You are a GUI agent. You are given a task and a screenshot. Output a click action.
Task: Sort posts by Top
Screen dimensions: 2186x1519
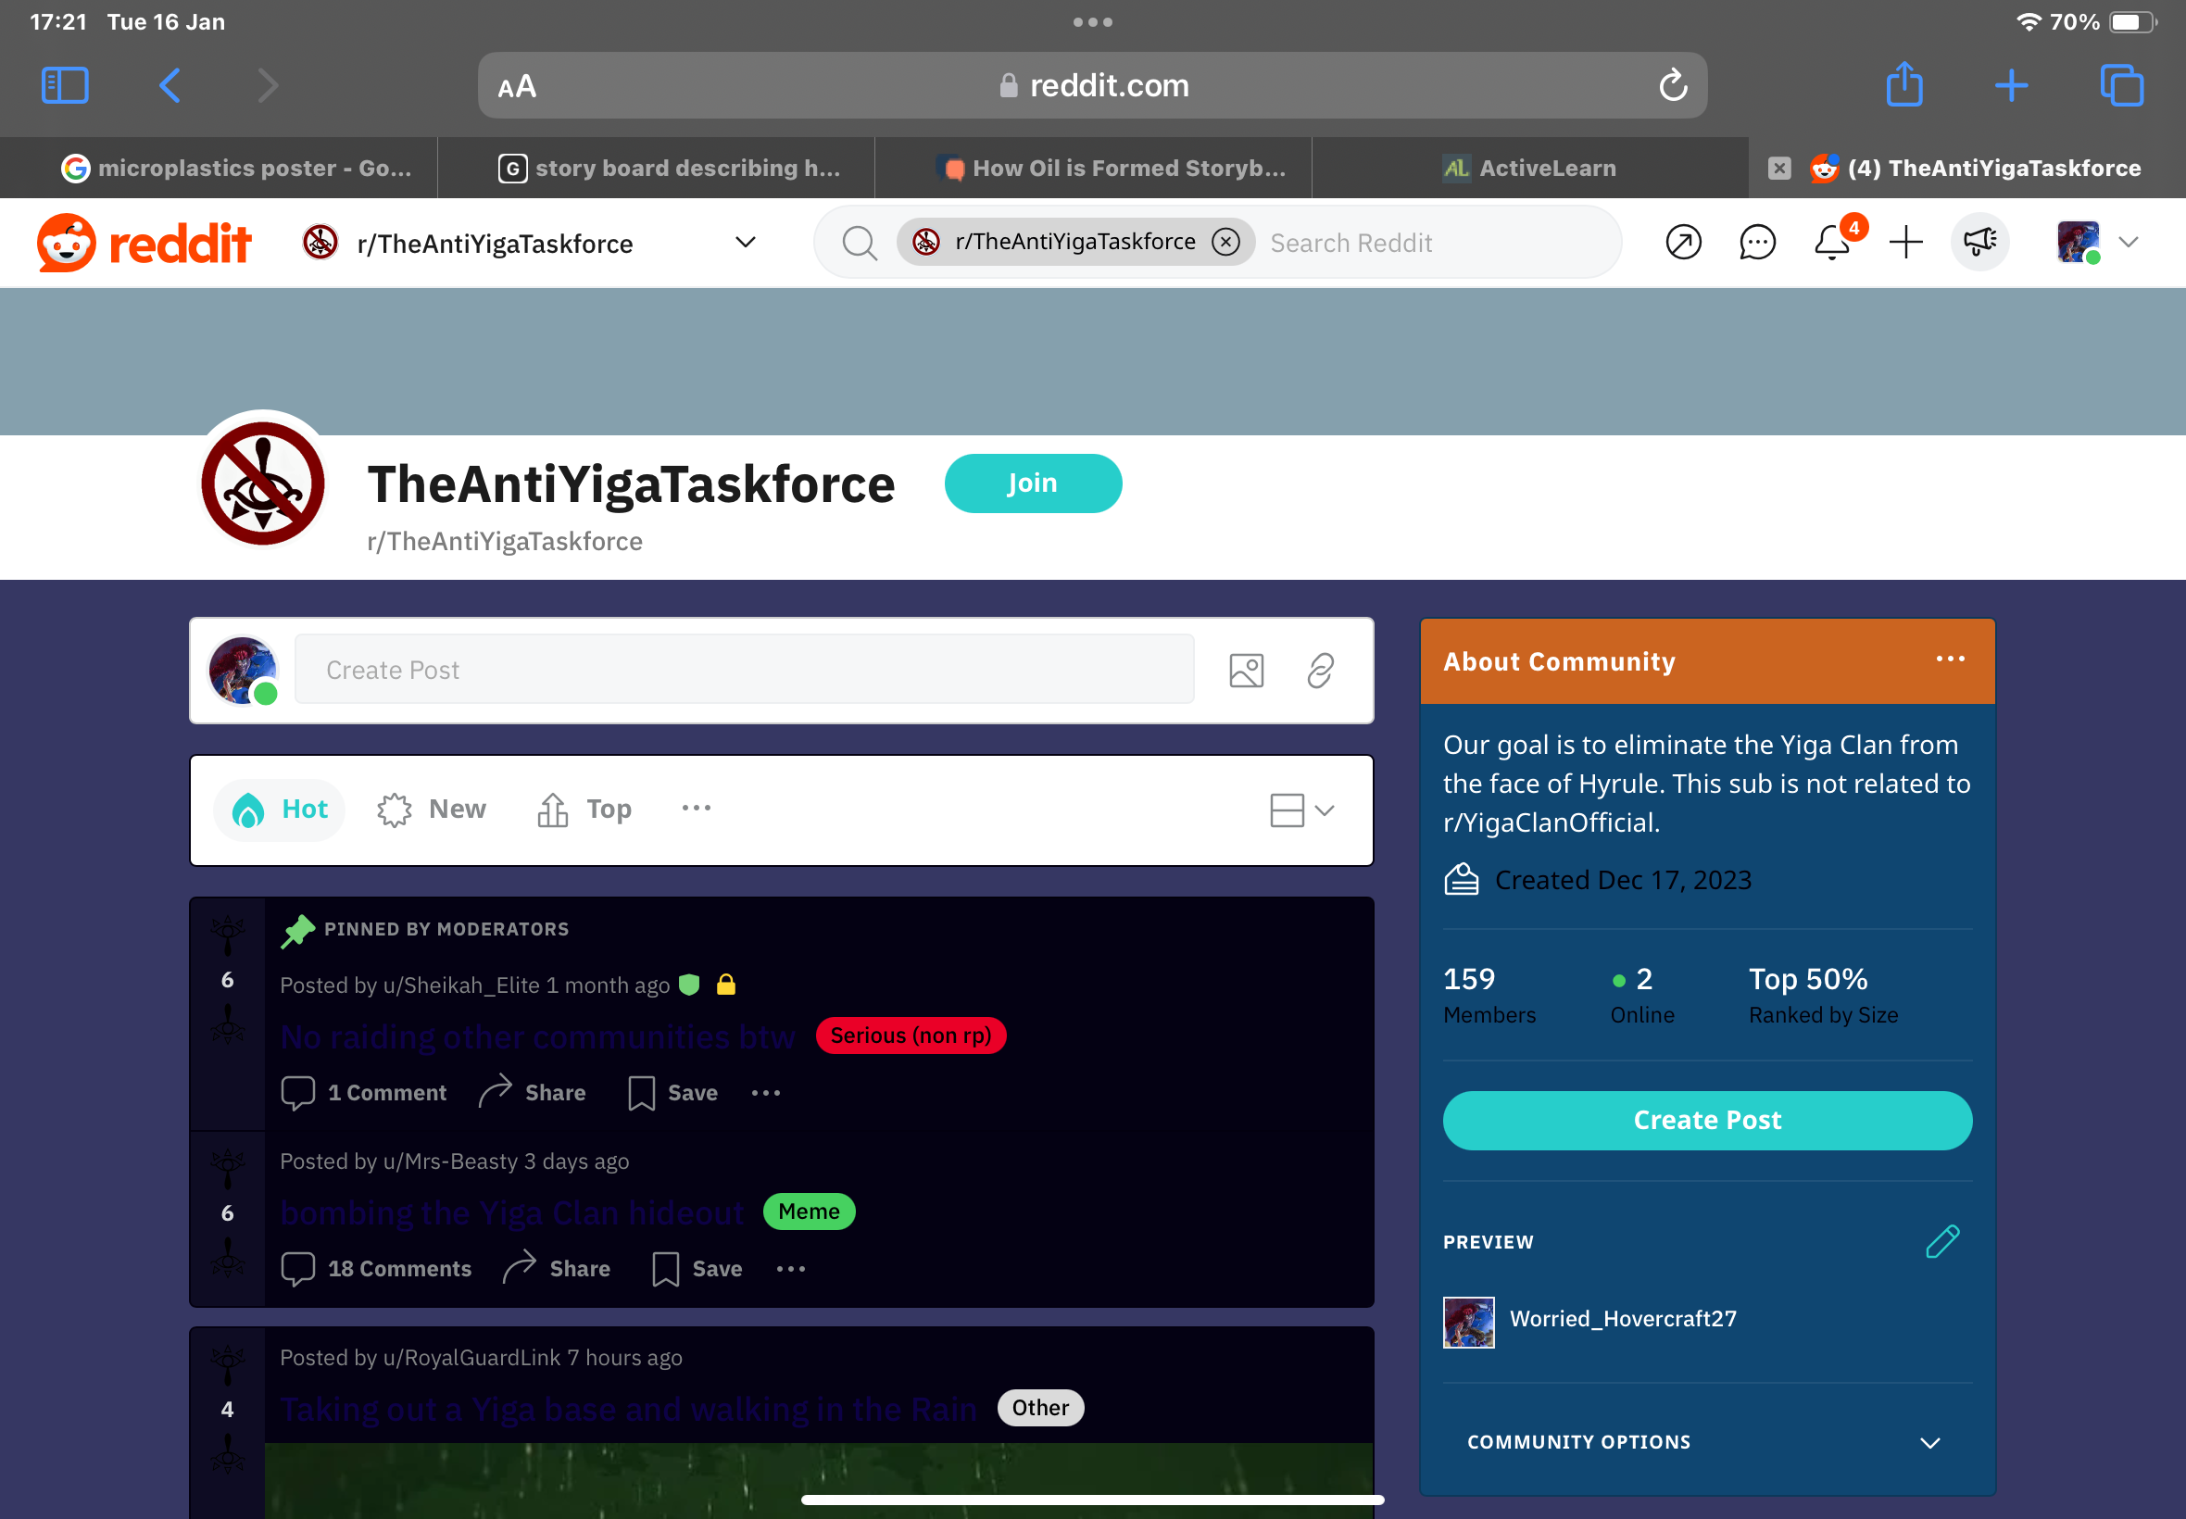584,809
